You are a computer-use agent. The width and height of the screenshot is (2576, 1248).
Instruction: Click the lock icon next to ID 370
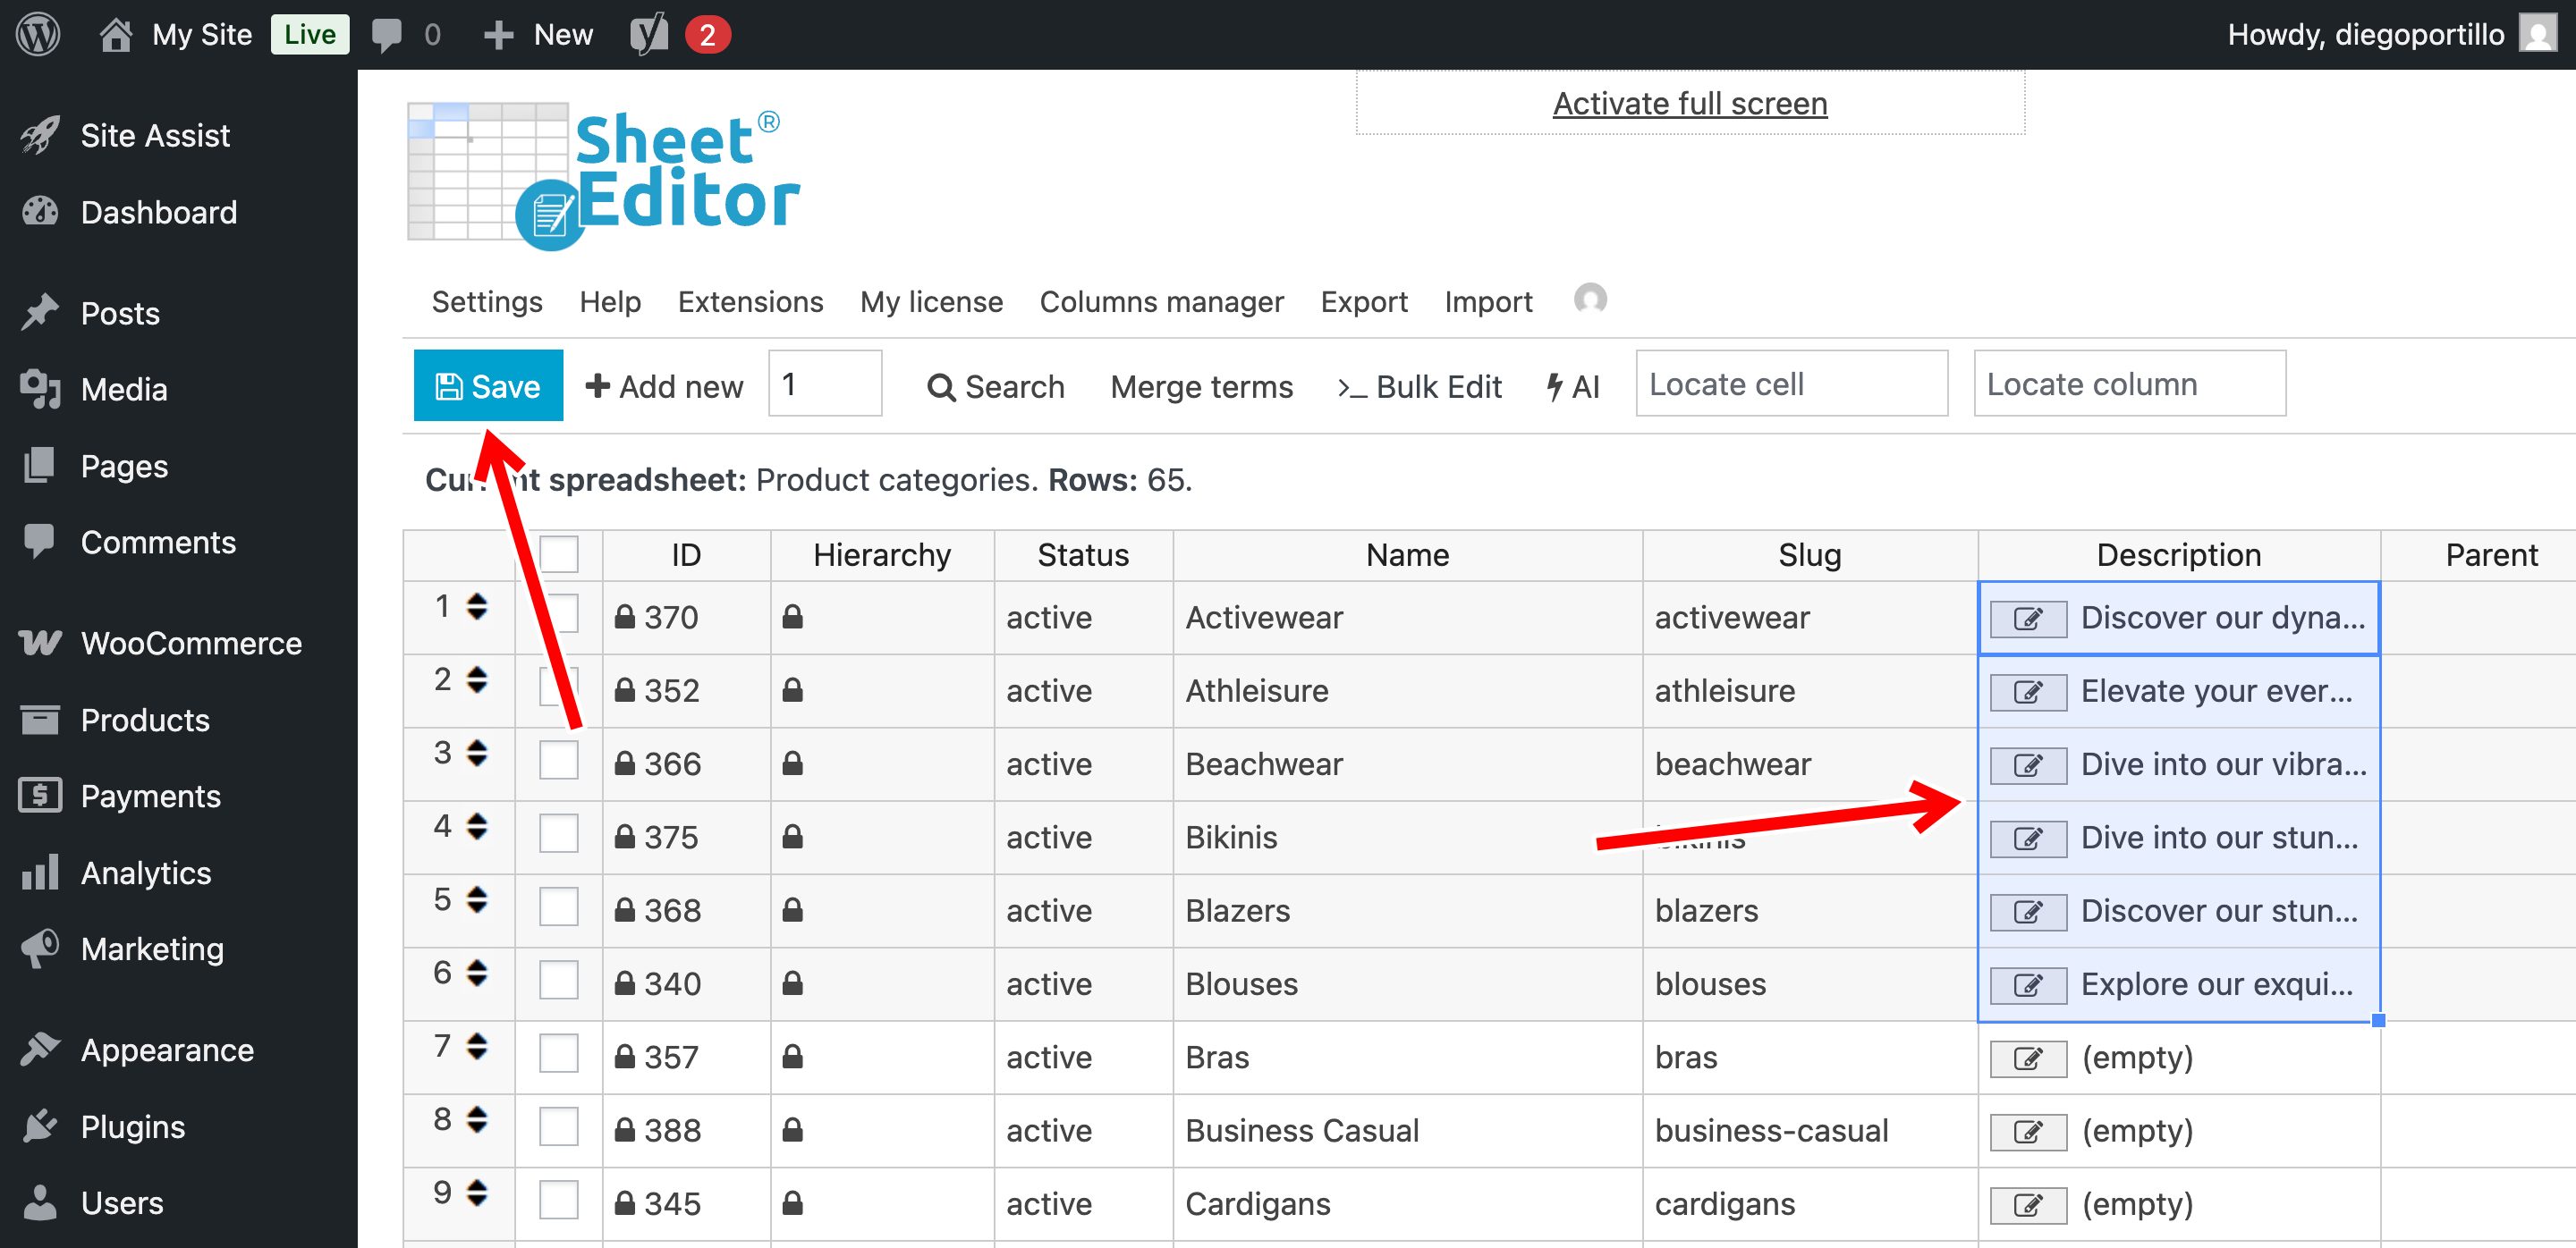[x=626, y=617]
